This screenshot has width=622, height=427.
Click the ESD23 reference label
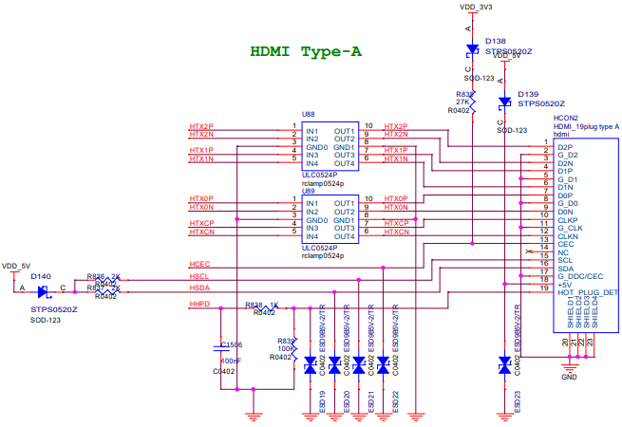[517, 401]
